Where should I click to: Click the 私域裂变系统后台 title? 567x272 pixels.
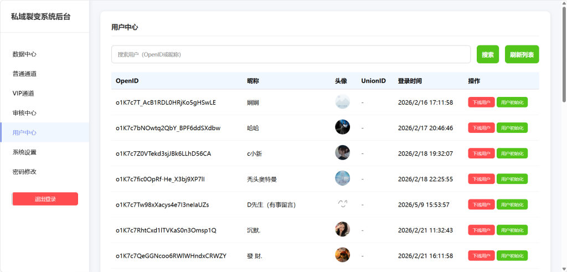point(40,16)
